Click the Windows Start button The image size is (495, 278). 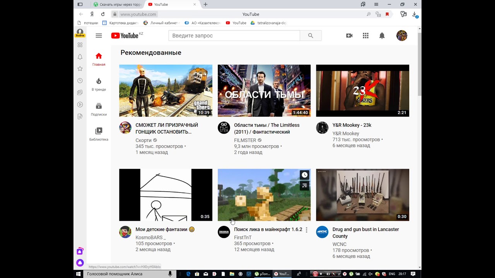(78, 274)
